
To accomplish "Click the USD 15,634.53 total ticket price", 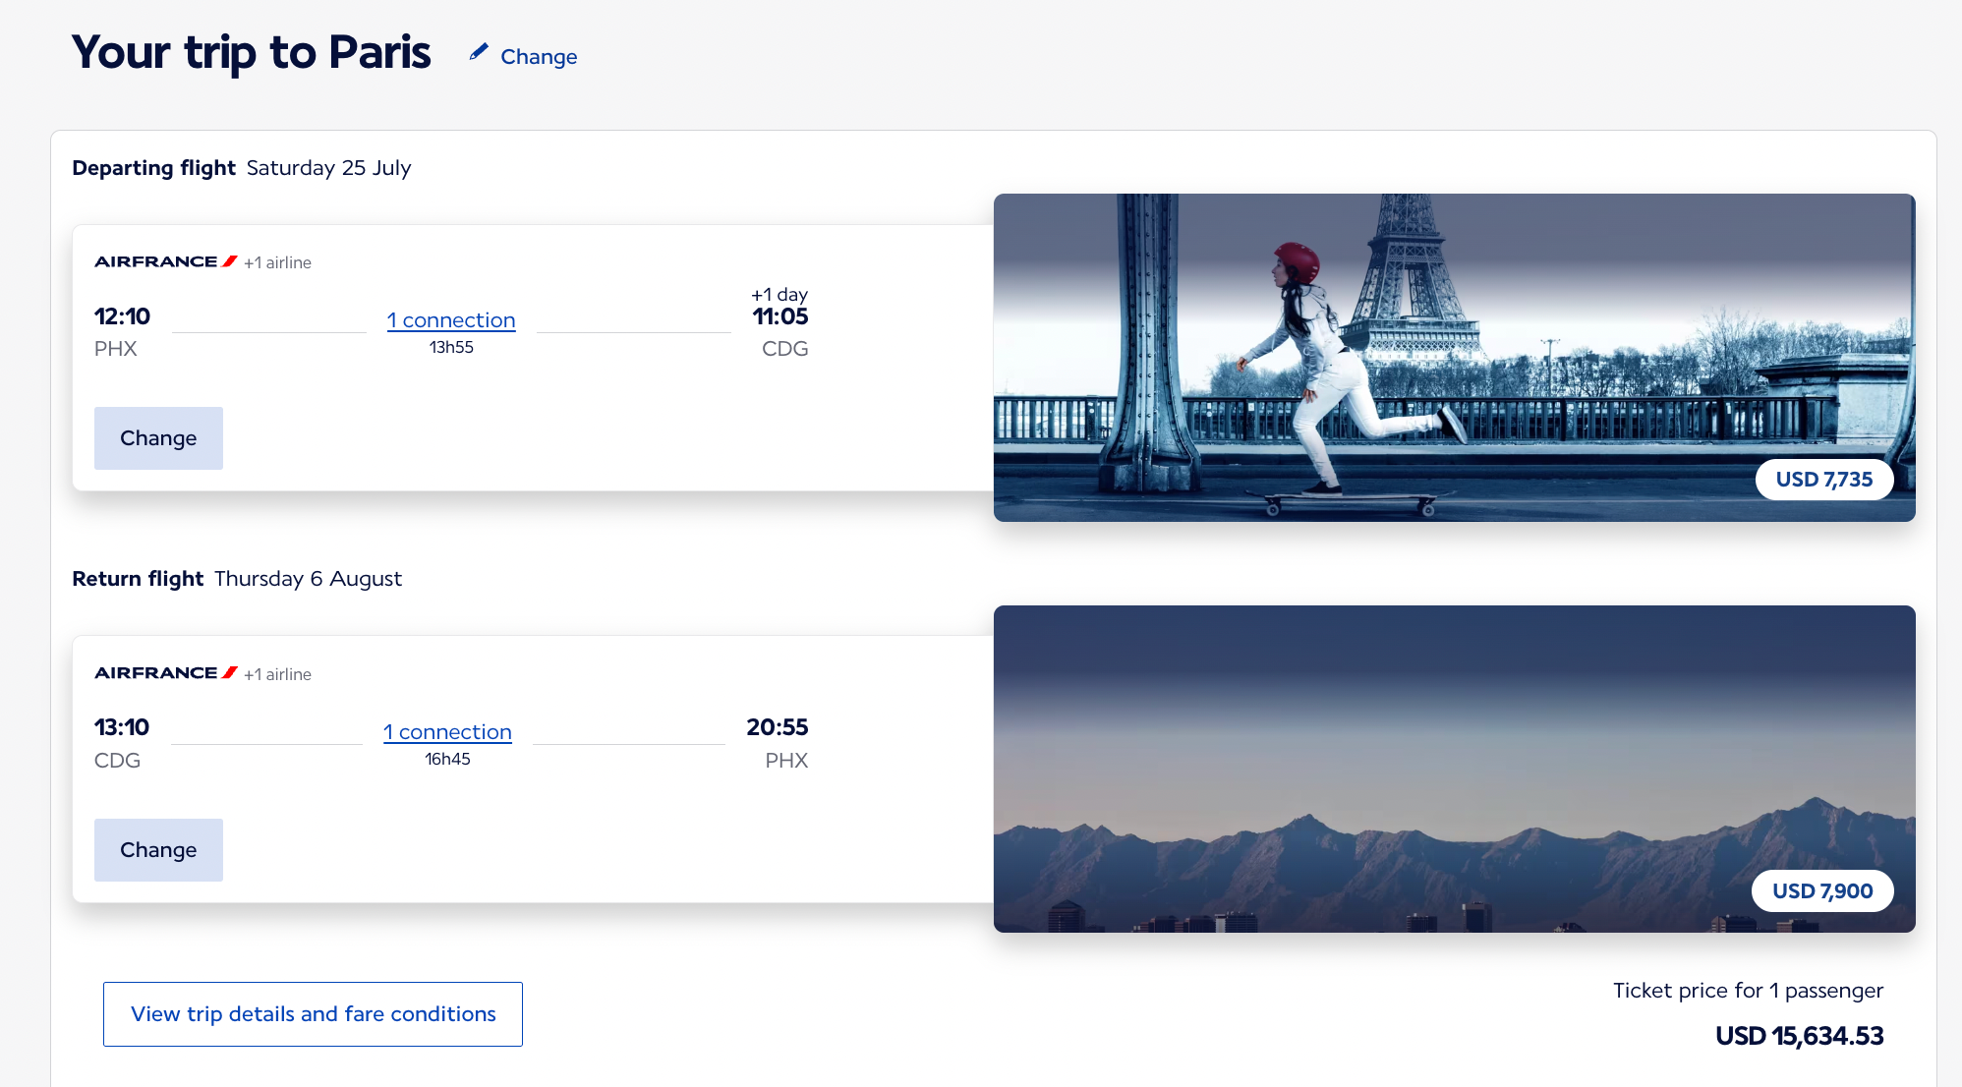I will [x=1799, y=1036].
